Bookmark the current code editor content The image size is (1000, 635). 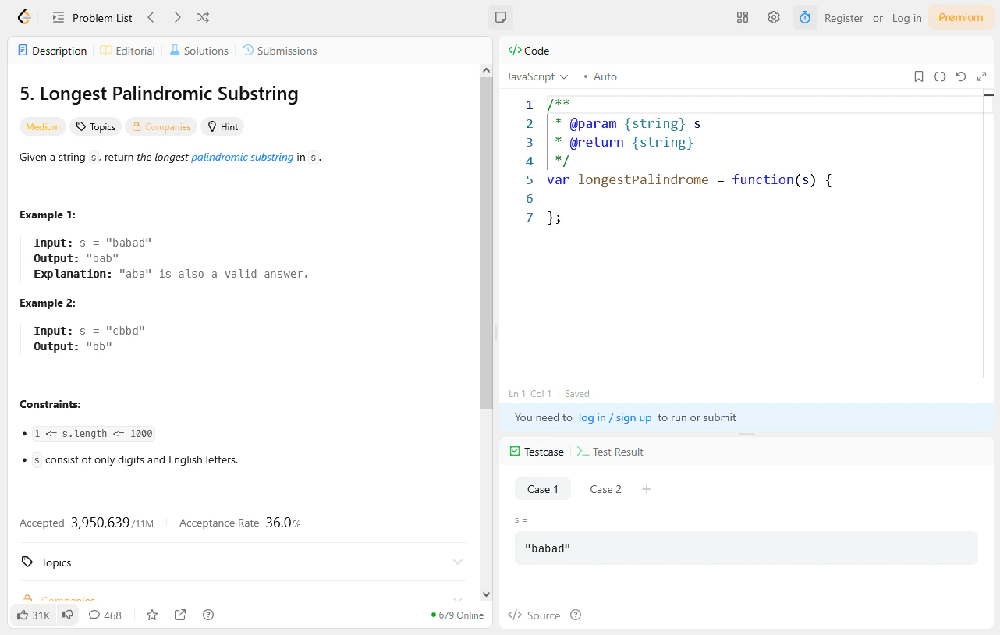coord(918,76)
